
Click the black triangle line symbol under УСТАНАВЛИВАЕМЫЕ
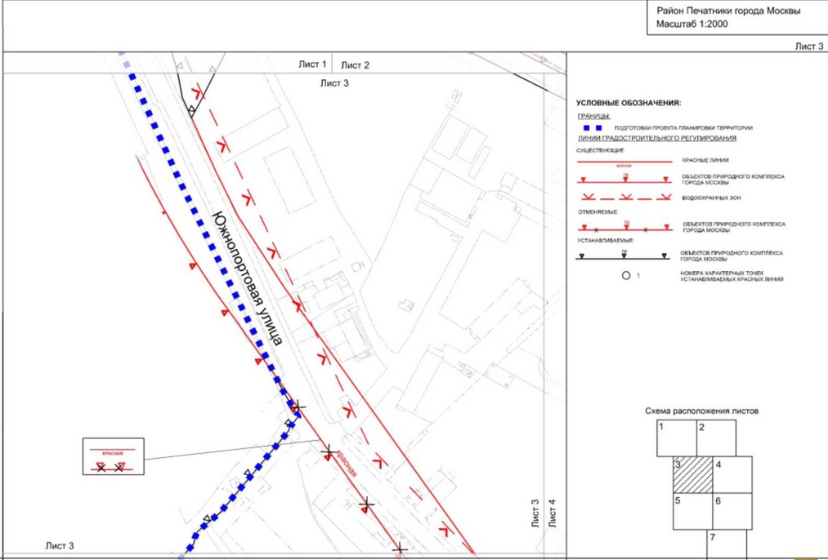pyautogui.click(x=623, y=256)
